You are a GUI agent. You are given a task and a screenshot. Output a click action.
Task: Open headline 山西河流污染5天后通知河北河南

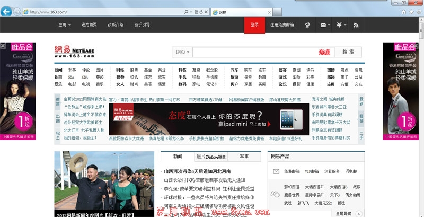point(197,171)
